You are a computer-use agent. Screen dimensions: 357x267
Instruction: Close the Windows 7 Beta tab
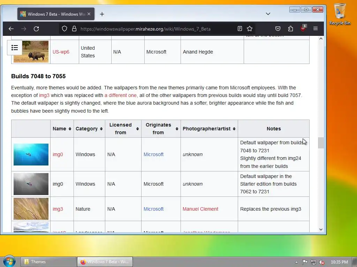click(x=89, y=14)
